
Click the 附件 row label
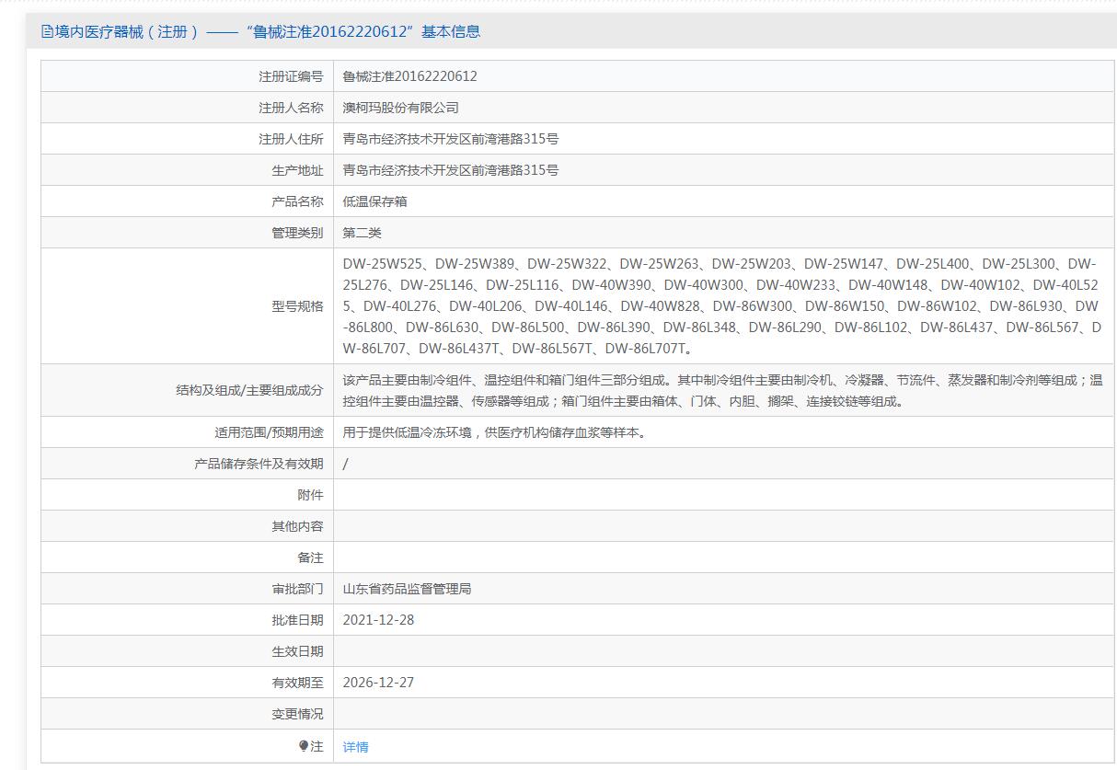[x=310, y=495]
